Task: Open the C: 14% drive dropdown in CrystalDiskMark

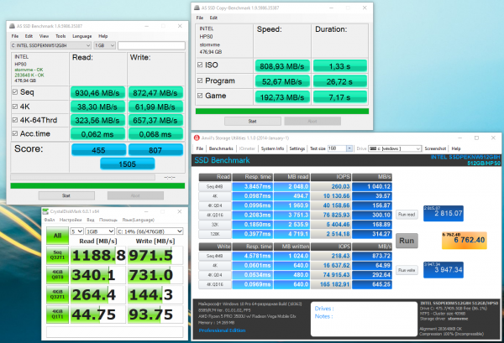Action: [150, 231]
